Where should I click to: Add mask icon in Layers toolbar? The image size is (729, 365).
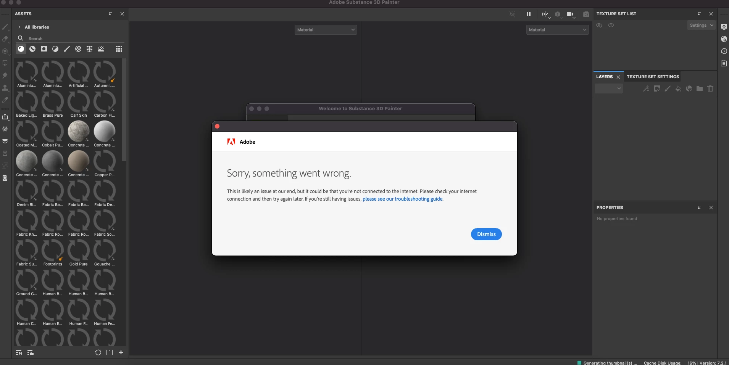(x=657, y=88)
